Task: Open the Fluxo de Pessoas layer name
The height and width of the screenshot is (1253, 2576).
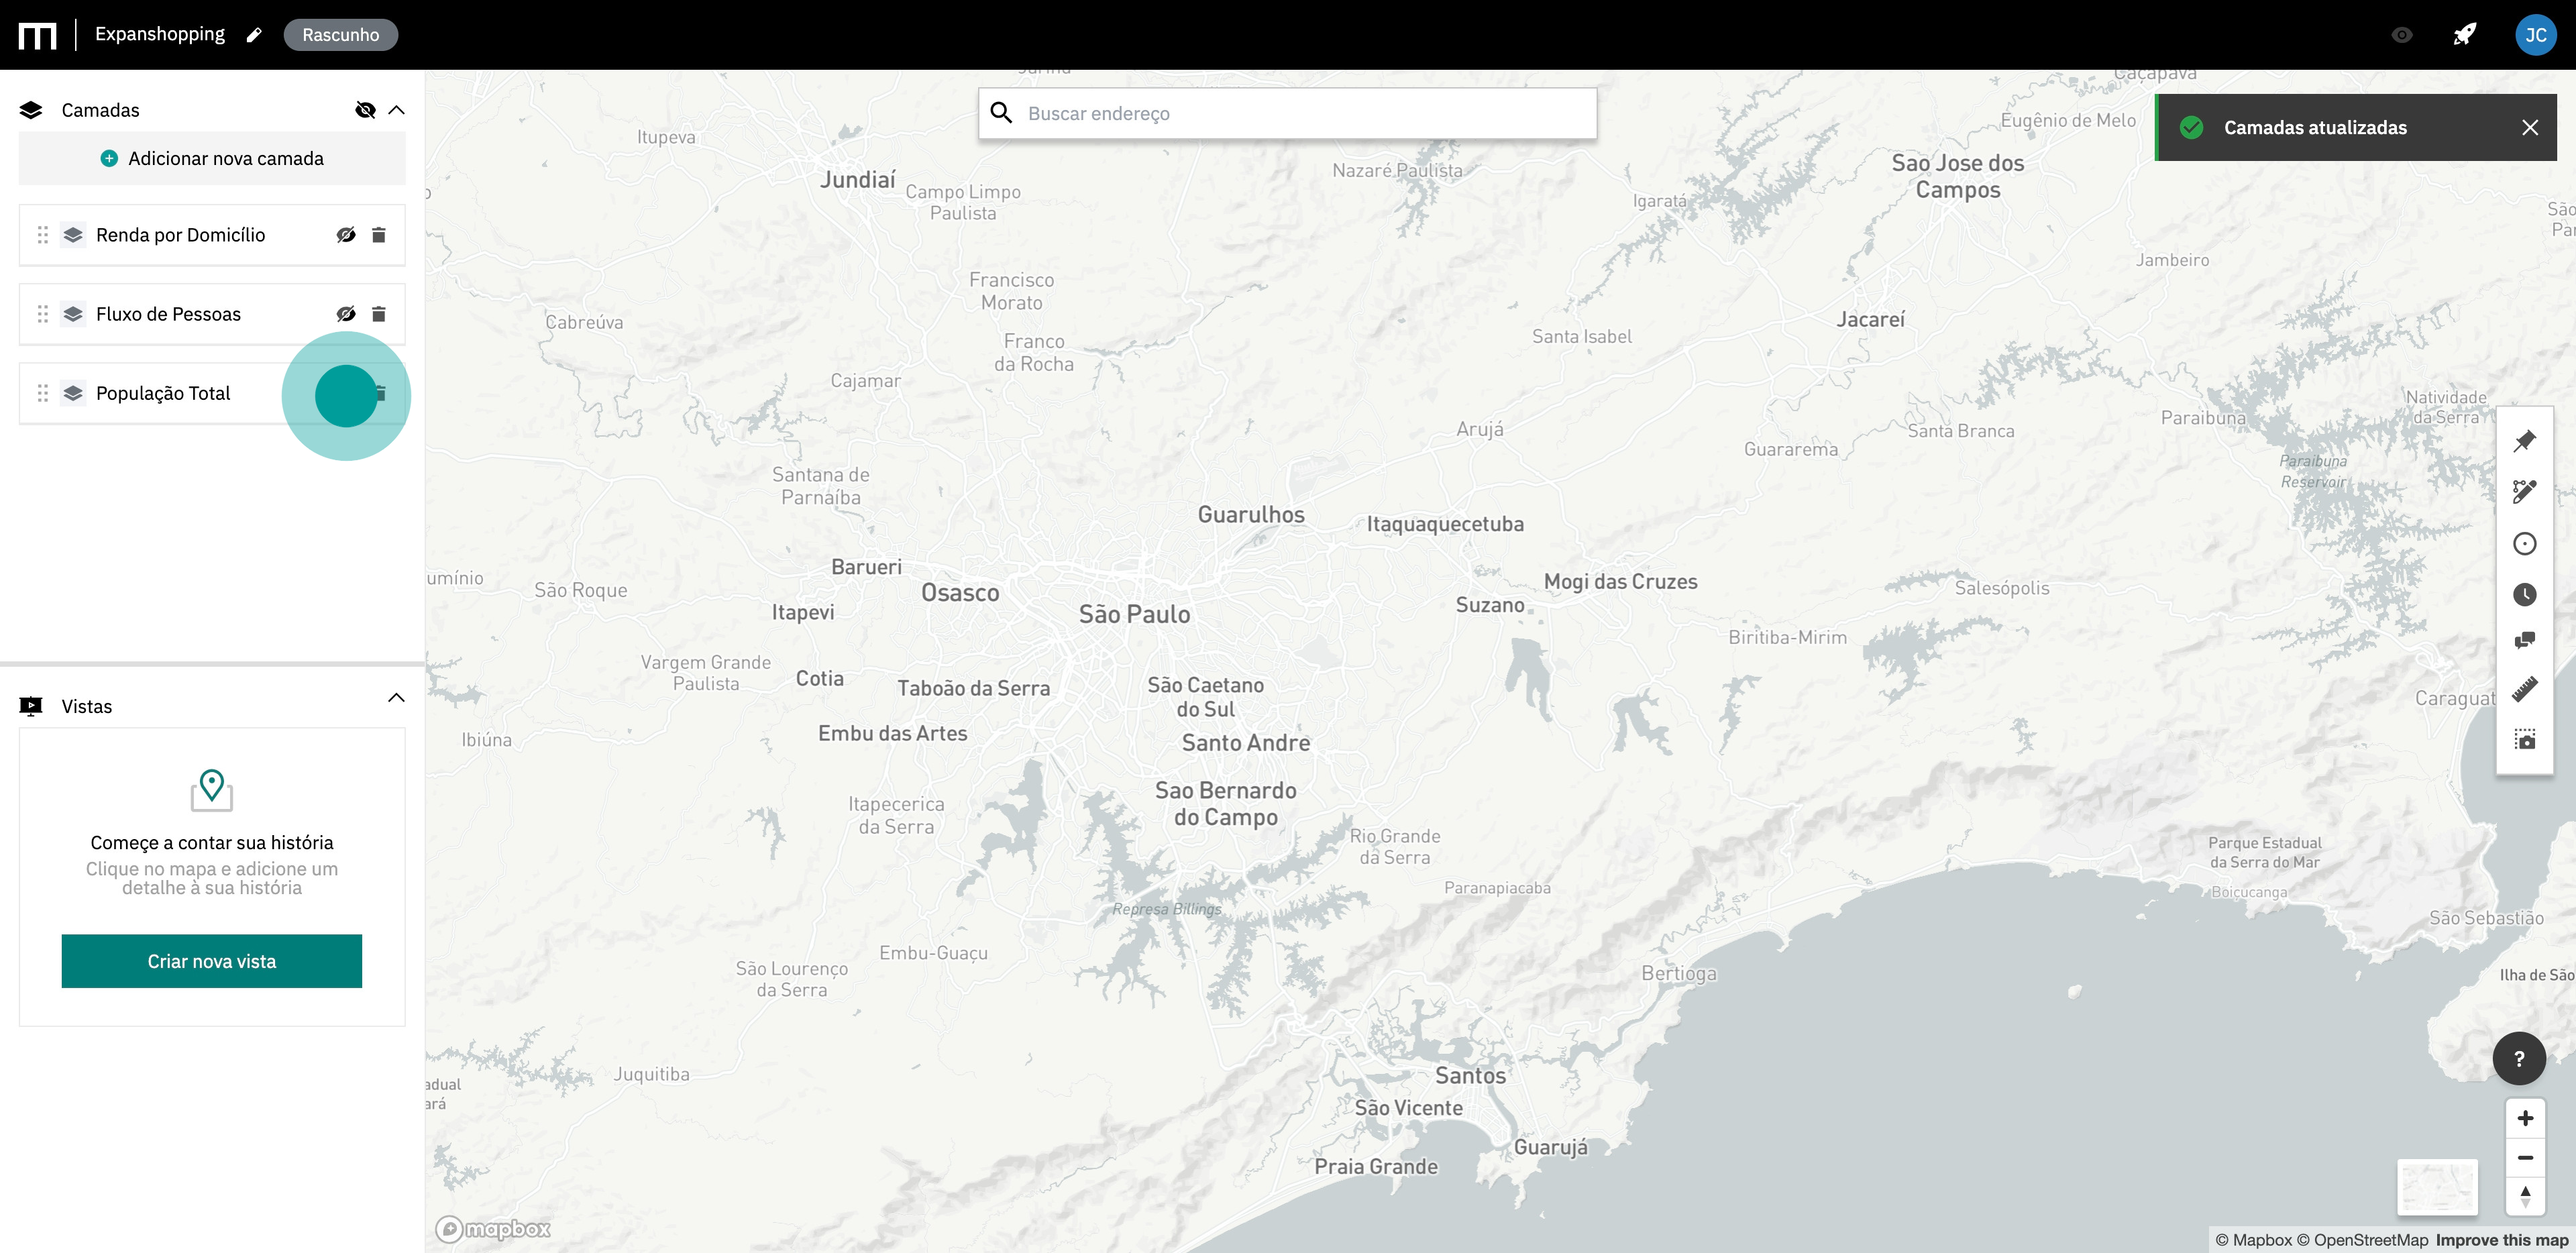Action: 168,314
